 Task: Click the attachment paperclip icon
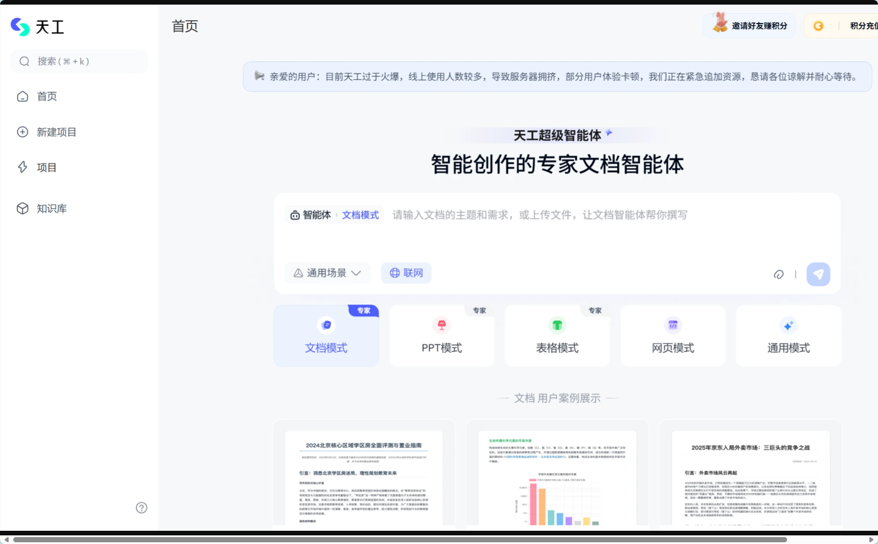coord(778,274)
